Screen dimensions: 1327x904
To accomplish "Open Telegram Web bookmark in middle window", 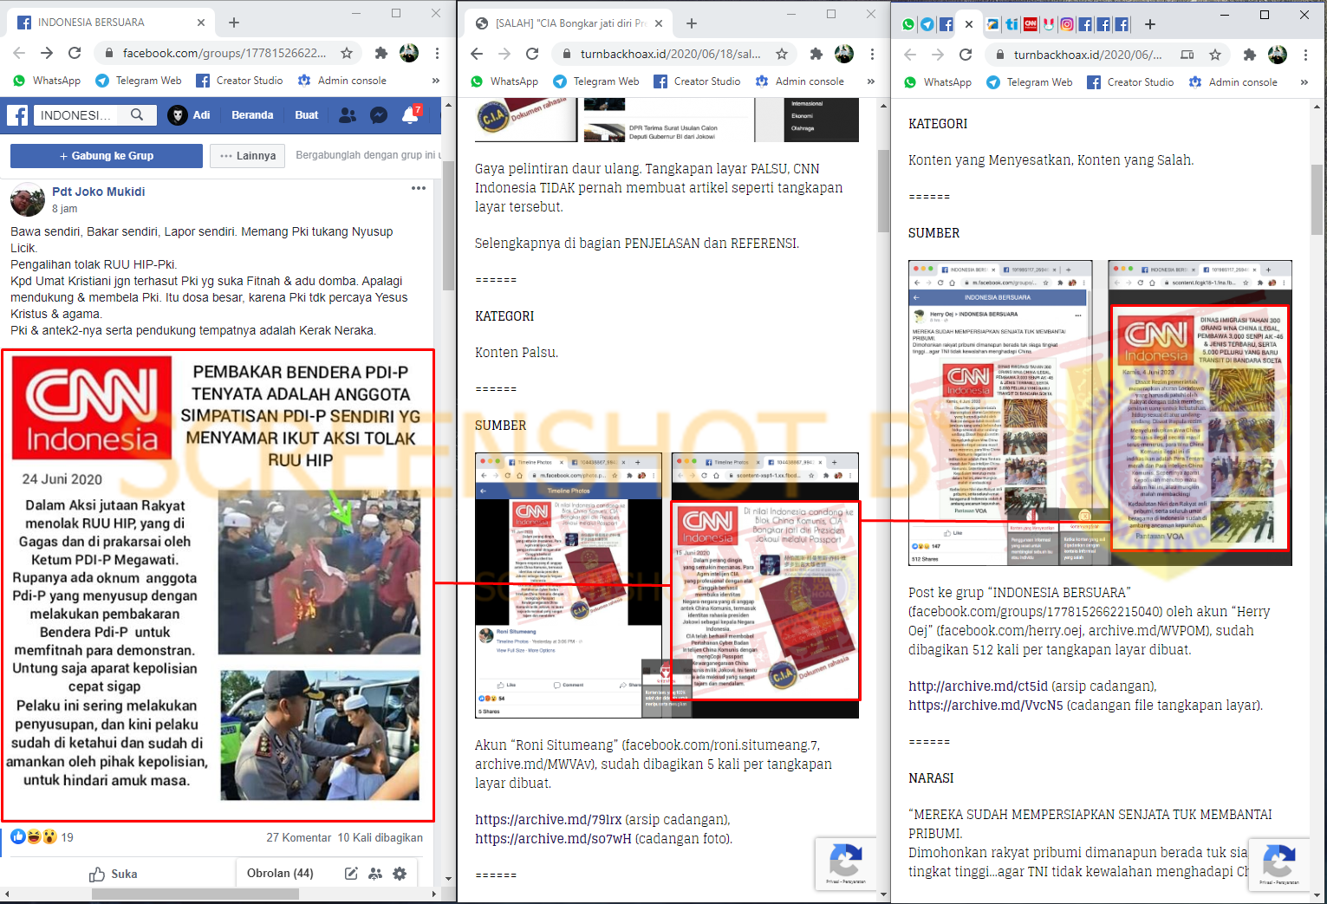I will coord(596,81).
